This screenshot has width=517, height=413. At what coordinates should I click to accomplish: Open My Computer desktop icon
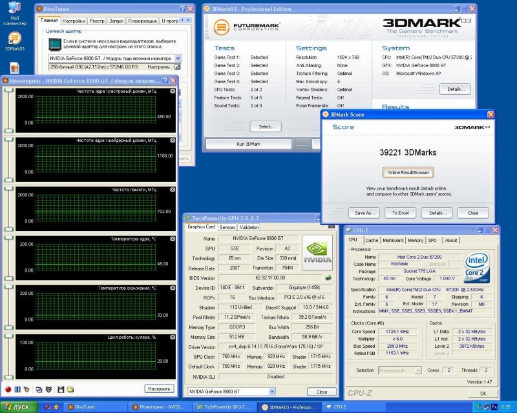14,13
